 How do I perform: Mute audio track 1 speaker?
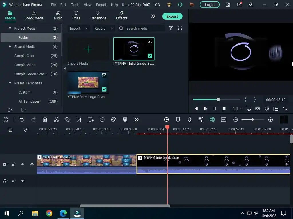[x=23, y=181]
